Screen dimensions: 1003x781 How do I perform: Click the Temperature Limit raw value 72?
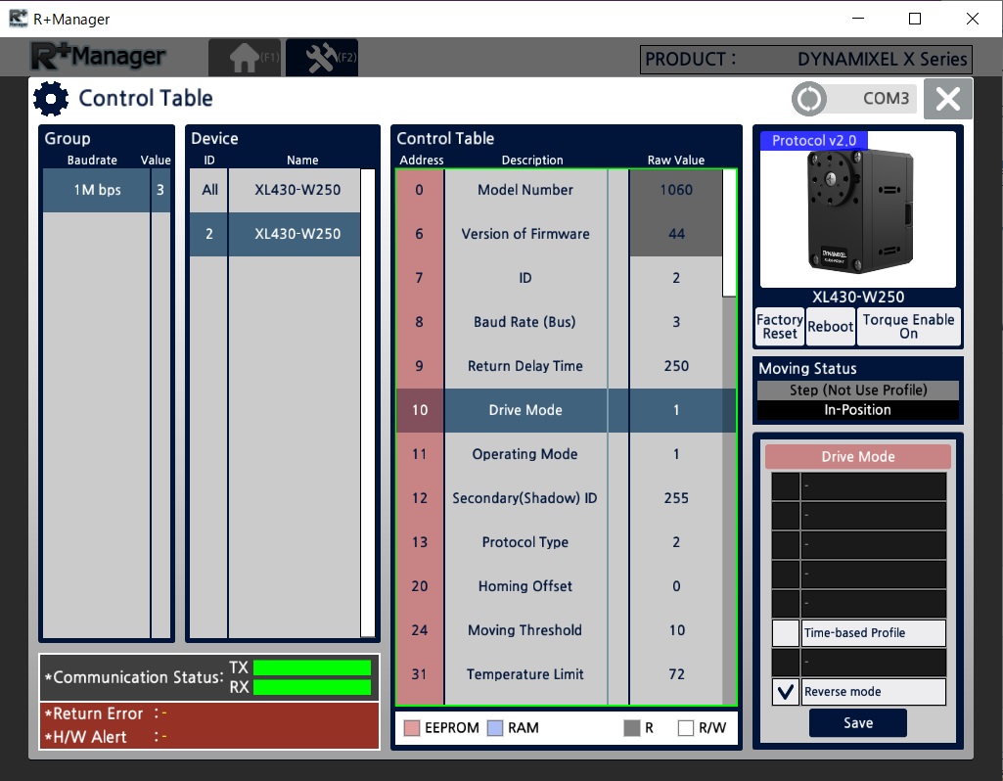677,675
